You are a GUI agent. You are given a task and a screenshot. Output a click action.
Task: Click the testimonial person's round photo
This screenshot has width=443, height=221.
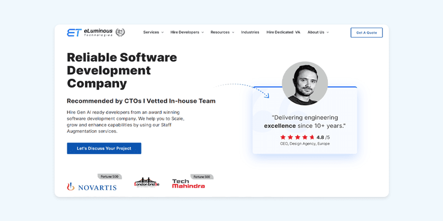[x=305, y=83]
